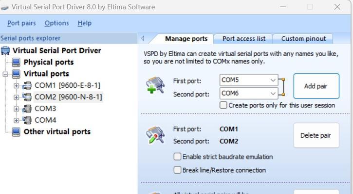Minimize the Virtual Serial Port Driver window
The width and height of the screenshot is (353, 194).
pos(283,7)
